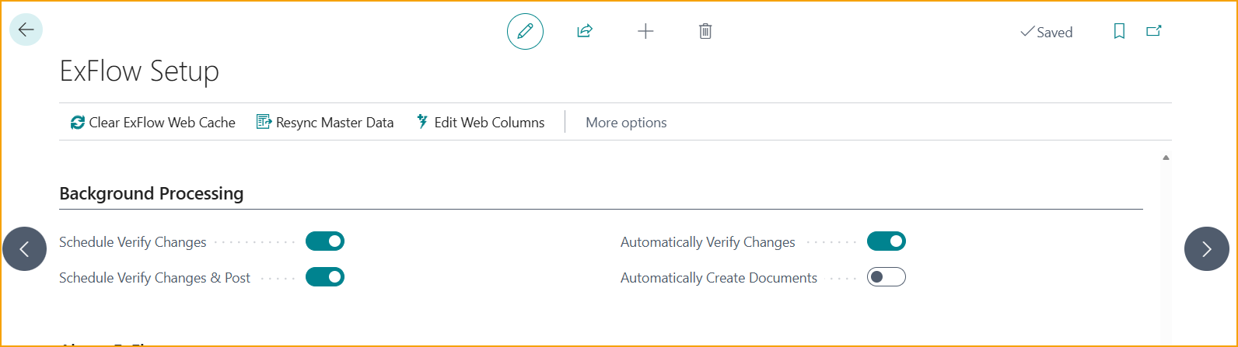
Task: Click the Automatically Create Documents label
Action: click(x=719, y=278)
